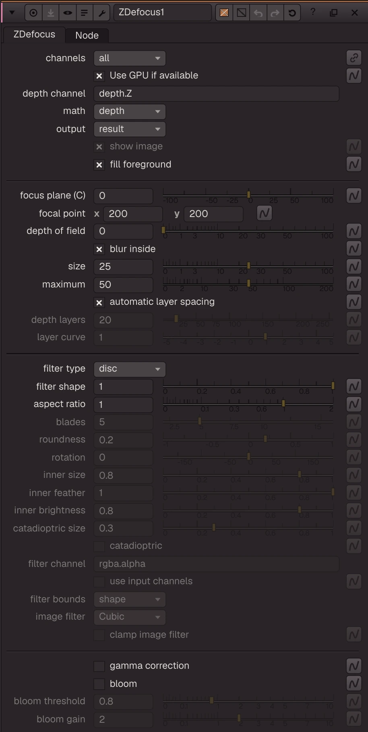Image resolution: width=368 pixels, height=732 pixels.
Task: Click the size value field 25
Action: click(123, 267)
